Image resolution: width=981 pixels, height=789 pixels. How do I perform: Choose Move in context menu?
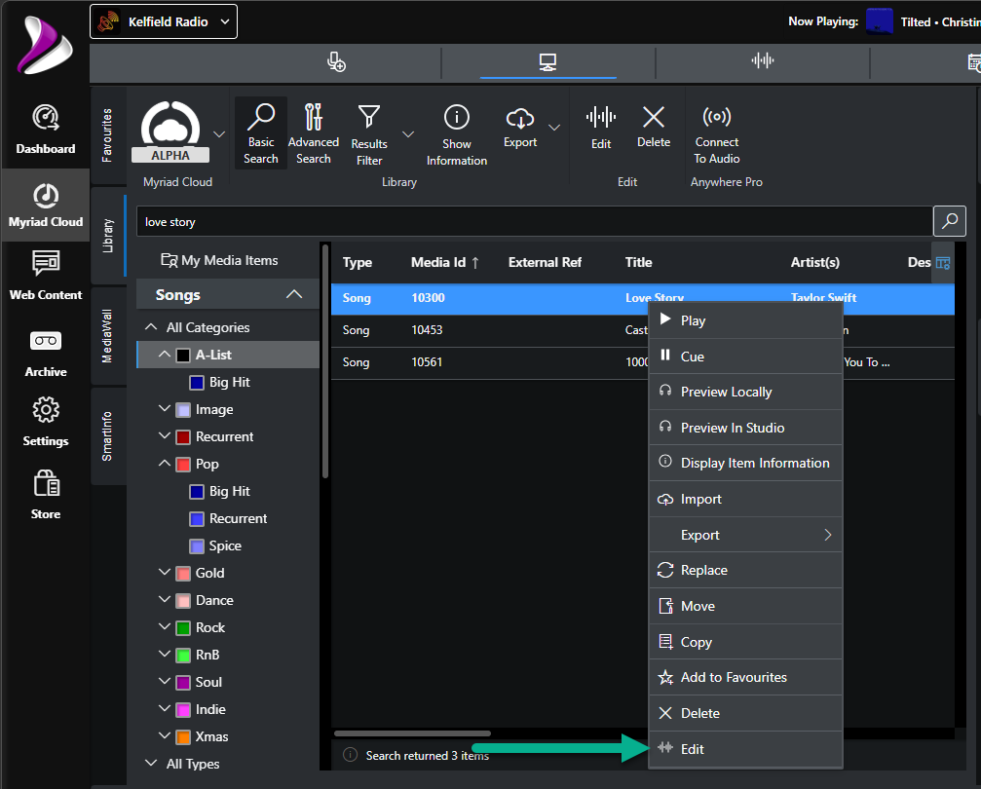click(x=745, y=606)
